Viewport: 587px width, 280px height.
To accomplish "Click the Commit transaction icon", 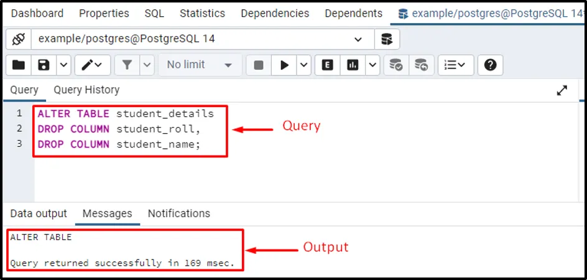I will tap(395, 65).
